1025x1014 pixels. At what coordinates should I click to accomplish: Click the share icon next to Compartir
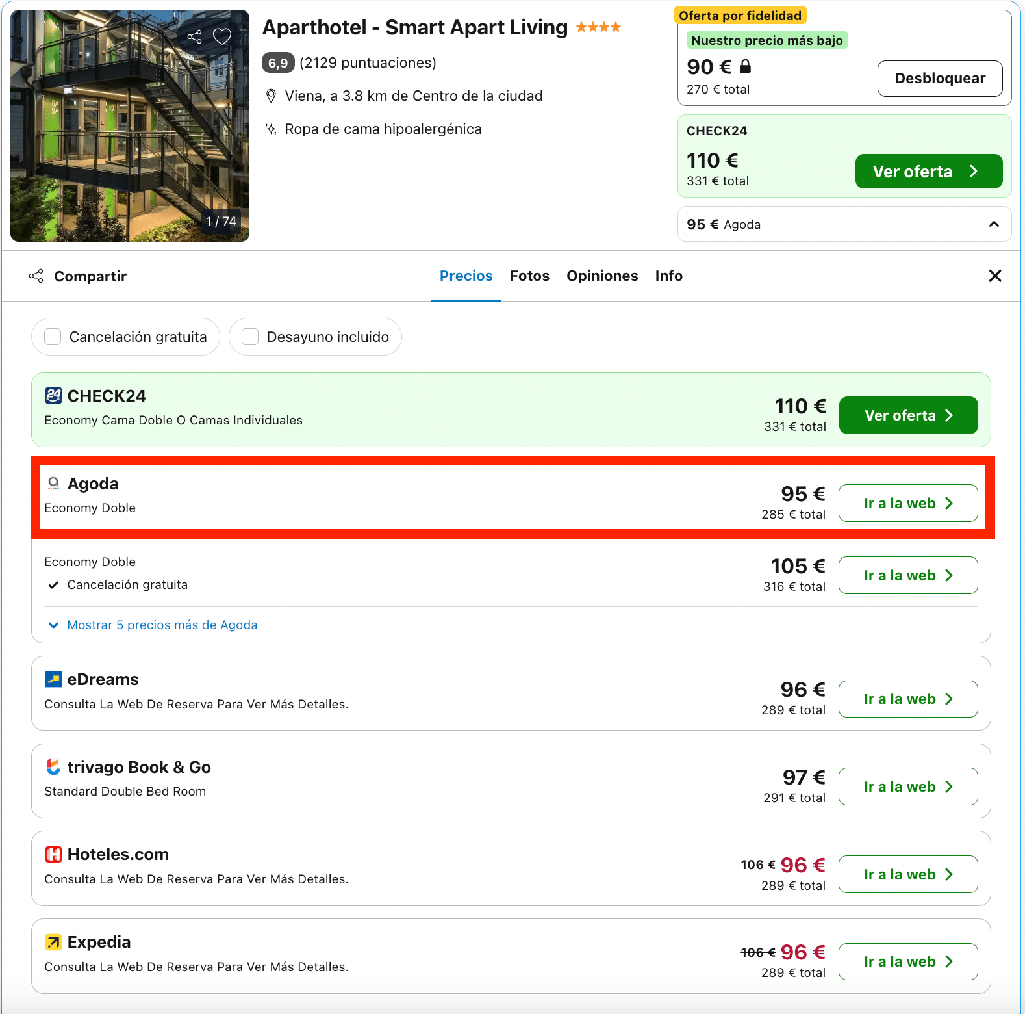pos(36,276)
